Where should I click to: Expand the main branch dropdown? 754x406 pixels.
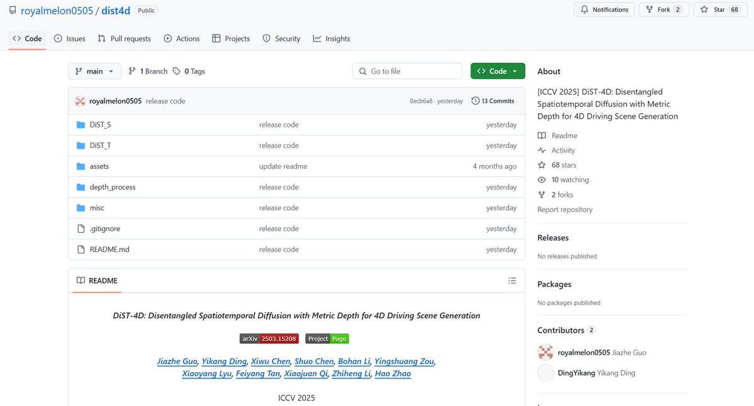[x=95, y=71]
